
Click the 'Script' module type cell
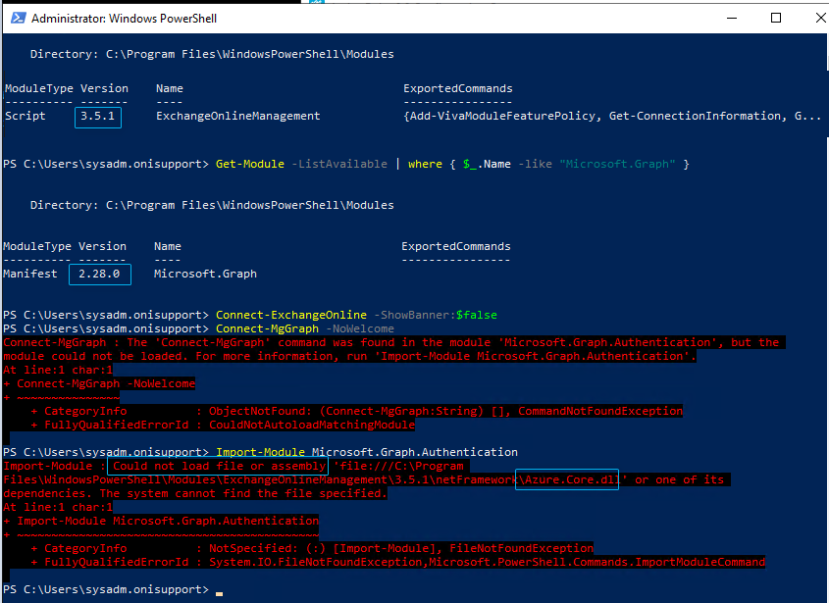pos(25,116)
